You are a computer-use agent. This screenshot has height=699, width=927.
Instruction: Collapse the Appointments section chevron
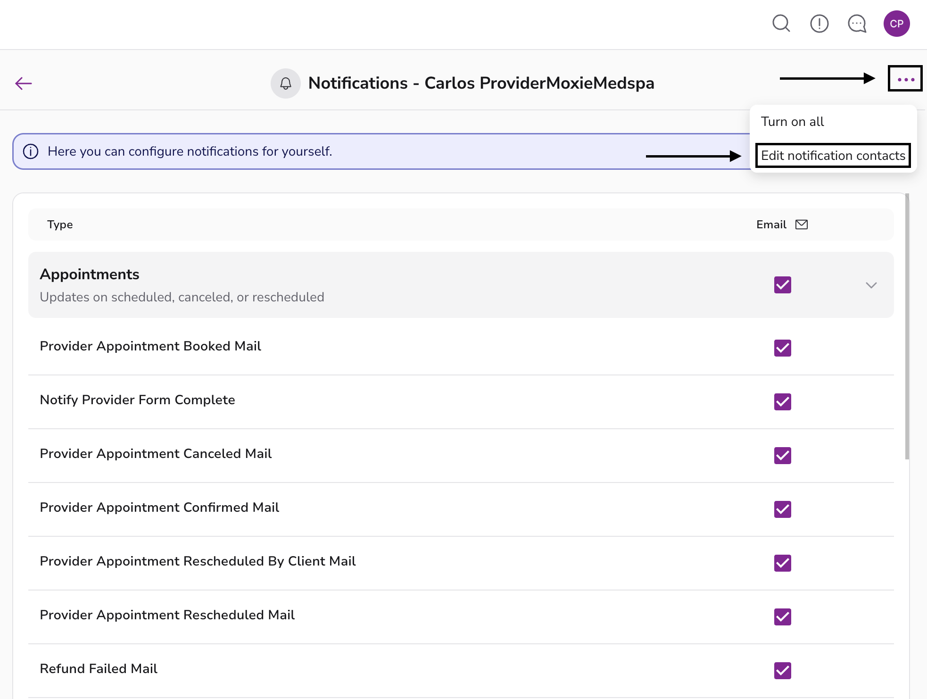[871, 285]
